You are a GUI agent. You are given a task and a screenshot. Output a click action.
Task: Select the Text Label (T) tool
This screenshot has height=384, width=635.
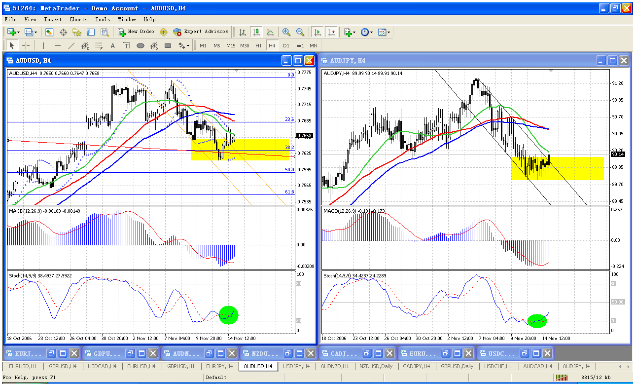tap(127, 45)
